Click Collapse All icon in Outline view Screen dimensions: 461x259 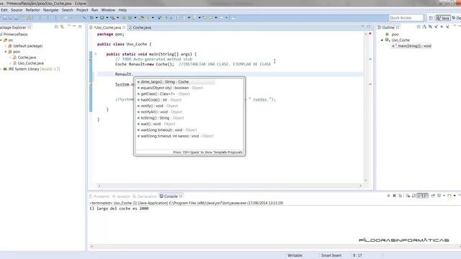pos(419,27)
